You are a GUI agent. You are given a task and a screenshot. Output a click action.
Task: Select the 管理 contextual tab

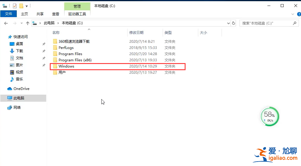[77, 6]
